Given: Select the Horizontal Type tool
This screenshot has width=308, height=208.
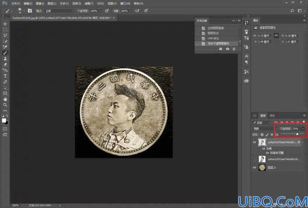Looking at the screenshot, I should click(5, 76).
